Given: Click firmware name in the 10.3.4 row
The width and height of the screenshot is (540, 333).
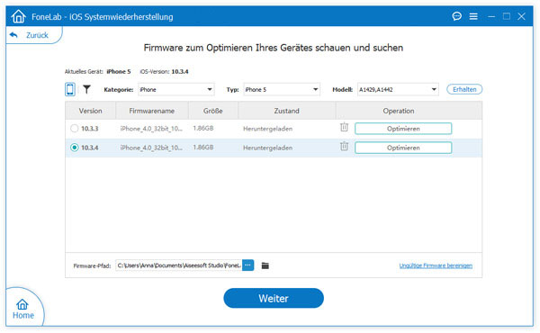Looking at the screenshot, I should 151,148.
